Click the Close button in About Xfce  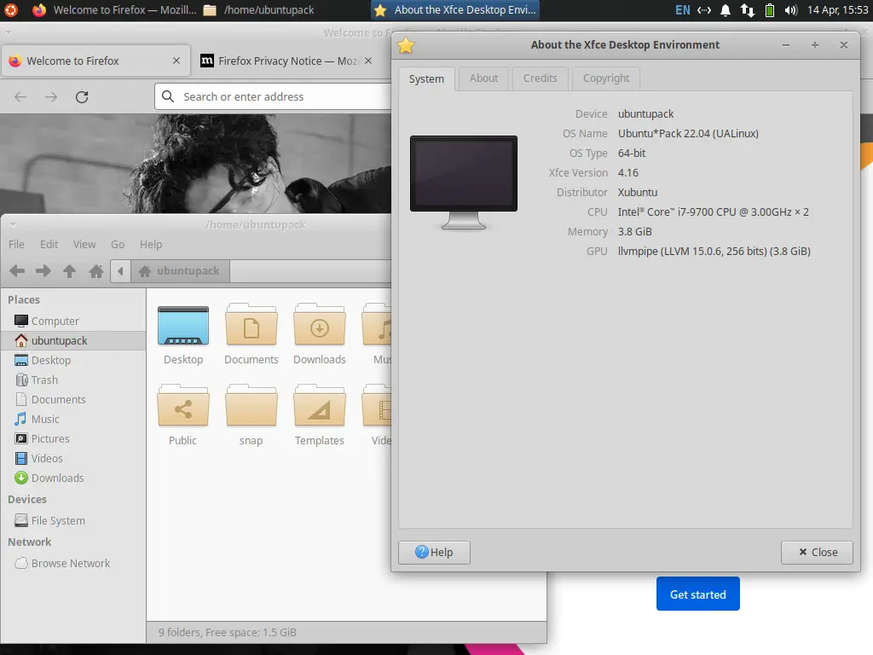(x=817, y=553)
